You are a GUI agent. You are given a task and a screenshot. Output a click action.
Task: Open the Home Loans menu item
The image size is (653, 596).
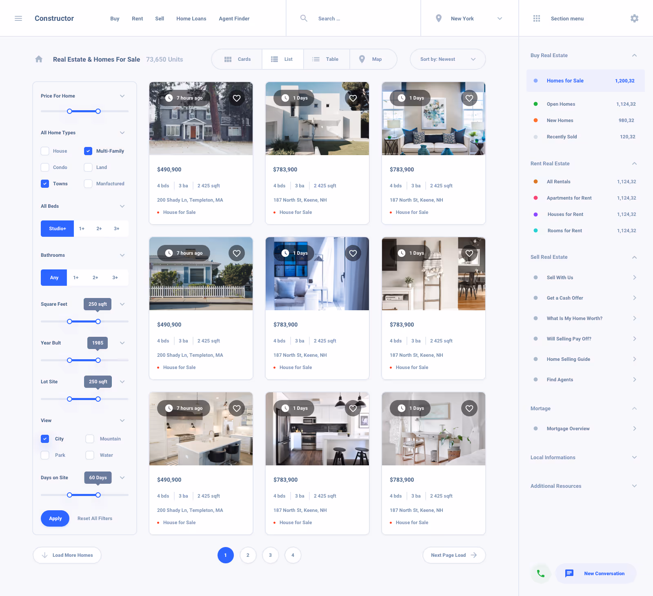tap(191, 18)
